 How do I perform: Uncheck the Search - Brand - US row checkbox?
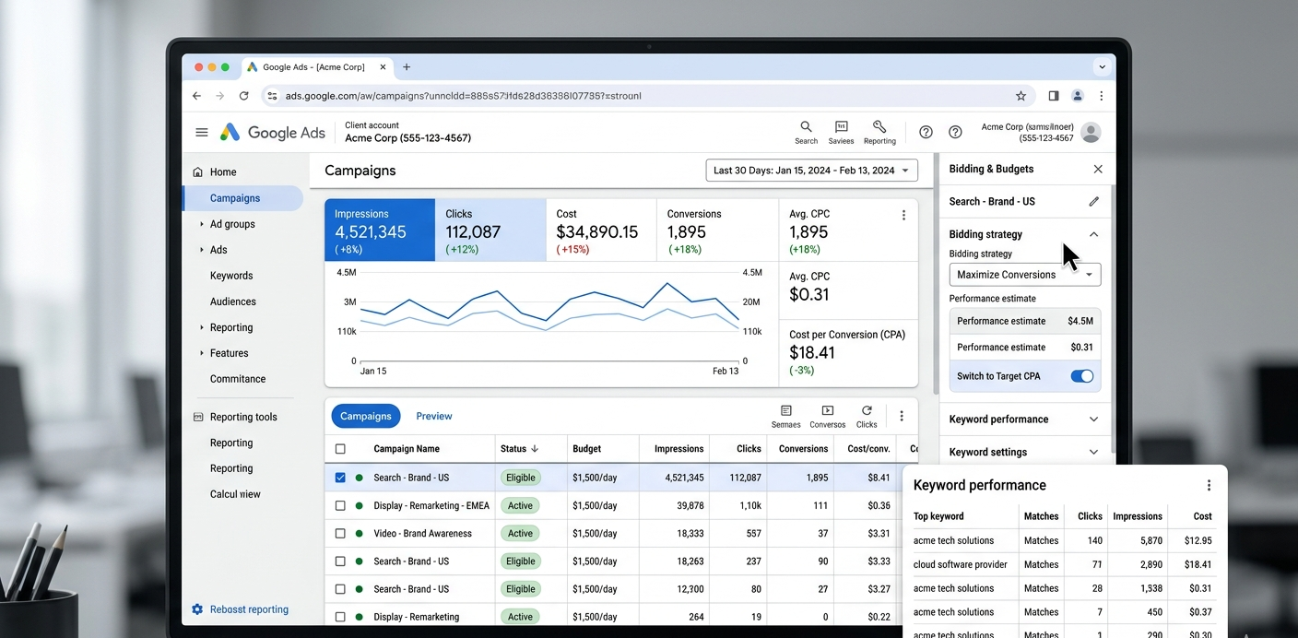[340, 478]
